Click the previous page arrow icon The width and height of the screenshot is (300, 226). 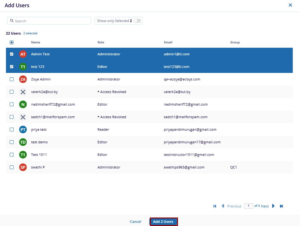(223, 206)
